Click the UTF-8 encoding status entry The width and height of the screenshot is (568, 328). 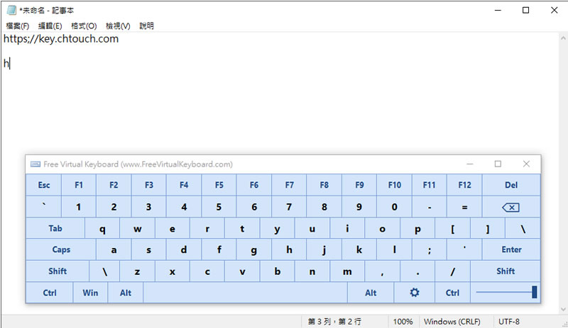[x=509, y=322]
